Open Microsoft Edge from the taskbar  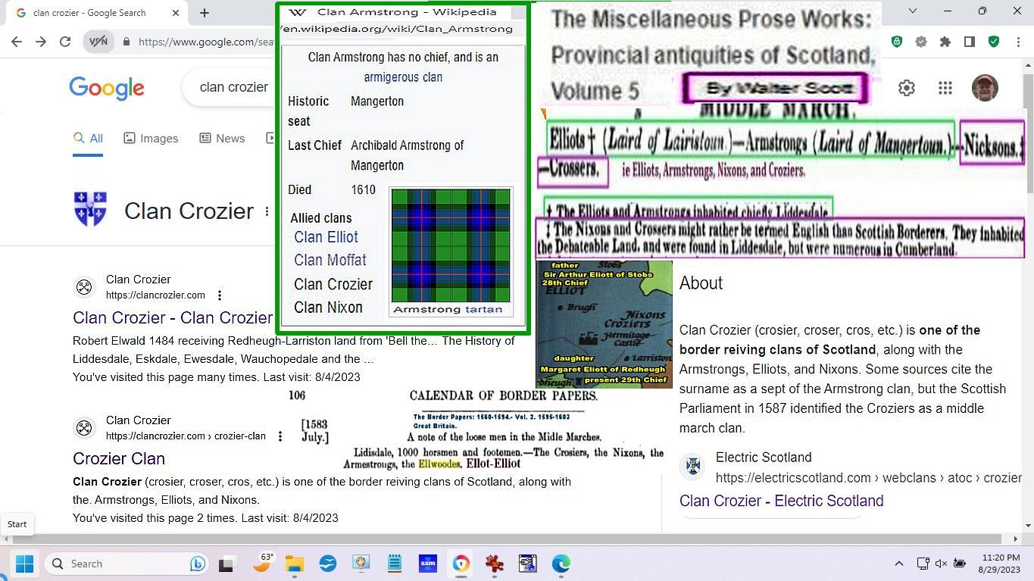coord(561,564)
